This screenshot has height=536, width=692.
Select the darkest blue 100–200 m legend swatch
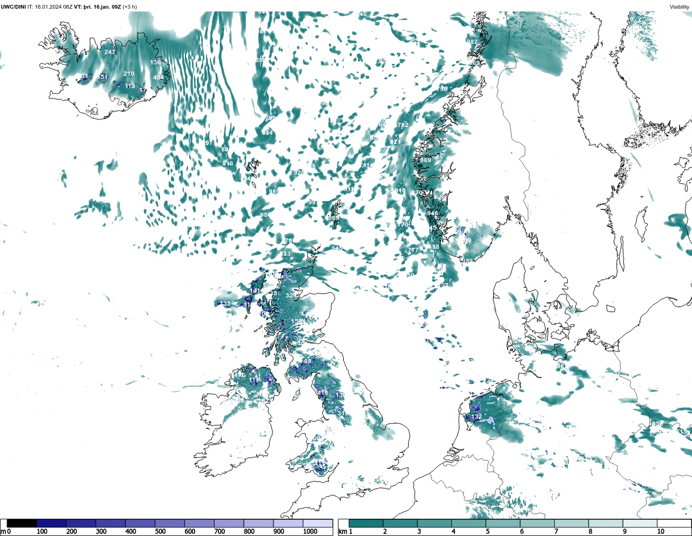pos(51,524)
